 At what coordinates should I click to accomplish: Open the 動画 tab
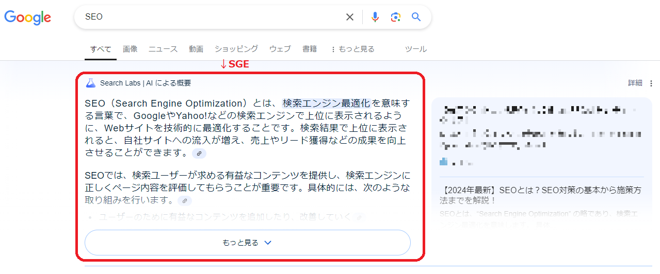pyautogui.click(x=196, y=49)
